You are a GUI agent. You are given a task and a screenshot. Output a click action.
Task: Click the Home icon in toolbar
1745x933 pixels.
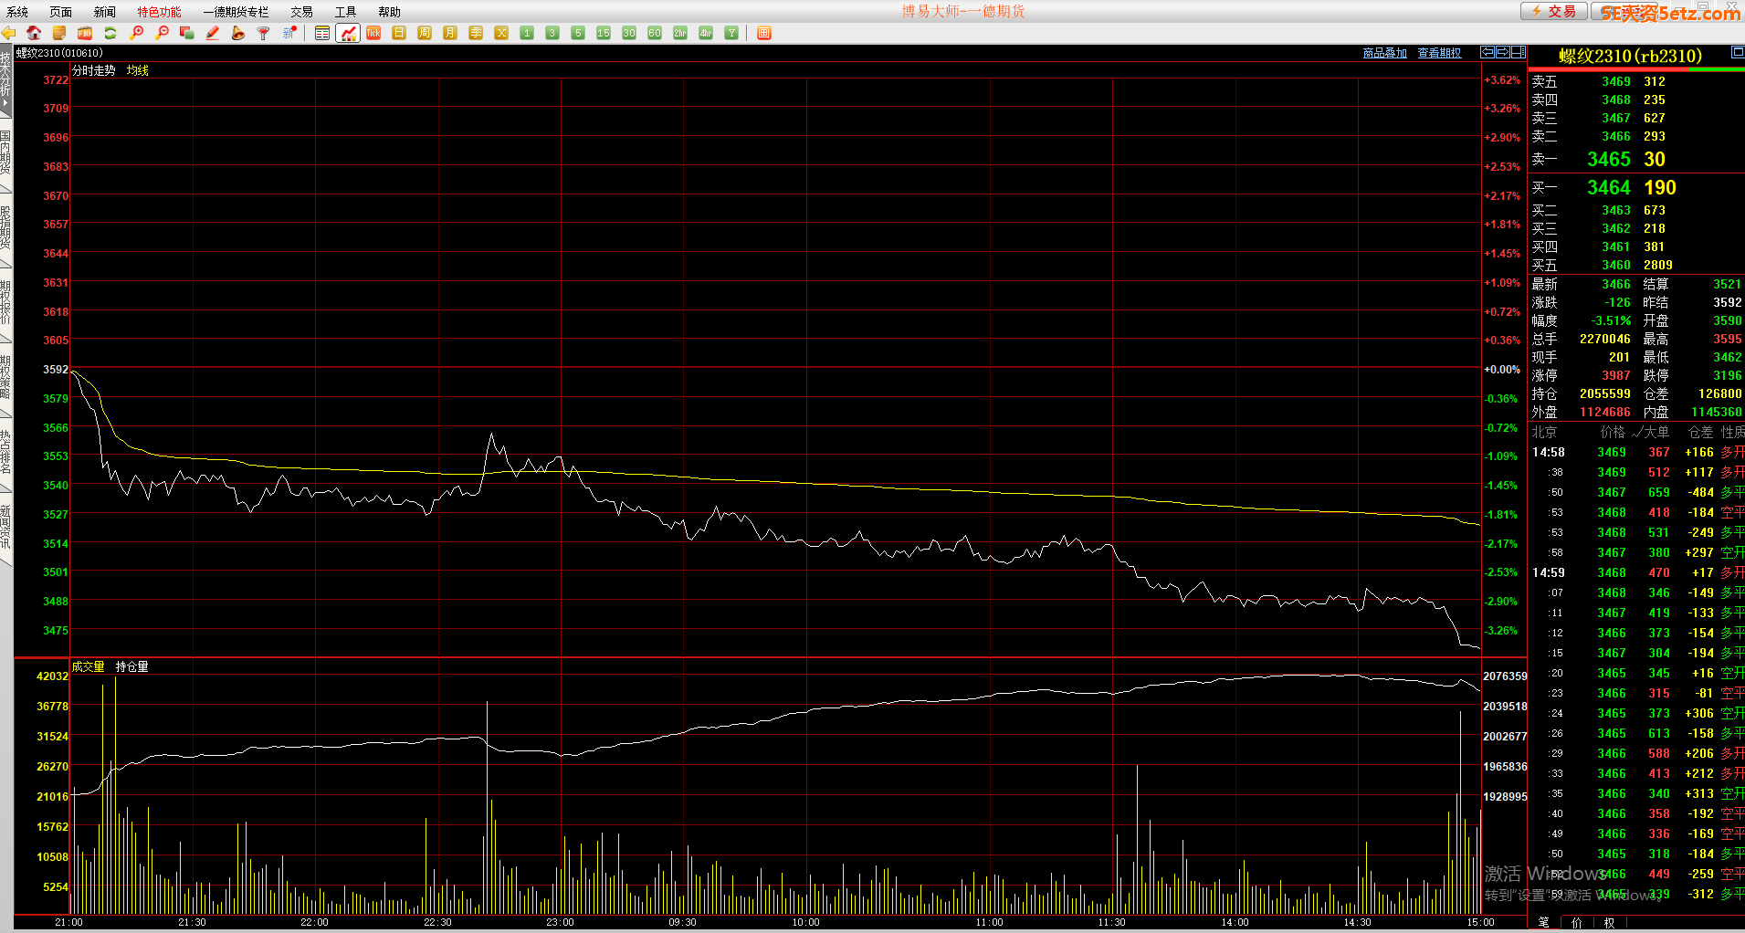(34, 33)
